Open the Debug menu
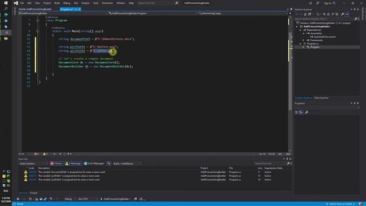The height and width of the screenshot is (206, 366). [x=67, y=3]
